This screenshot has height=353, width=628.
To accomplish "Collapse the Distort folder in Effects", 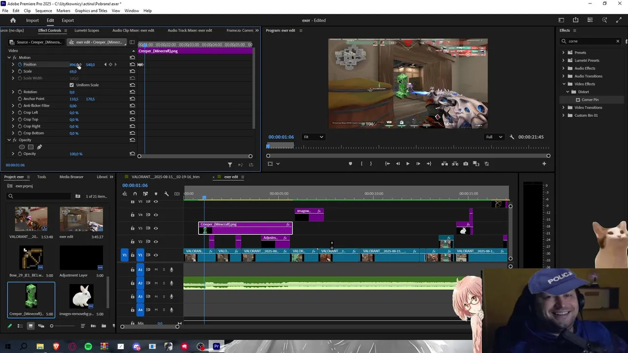I will [x=568, y=92].
